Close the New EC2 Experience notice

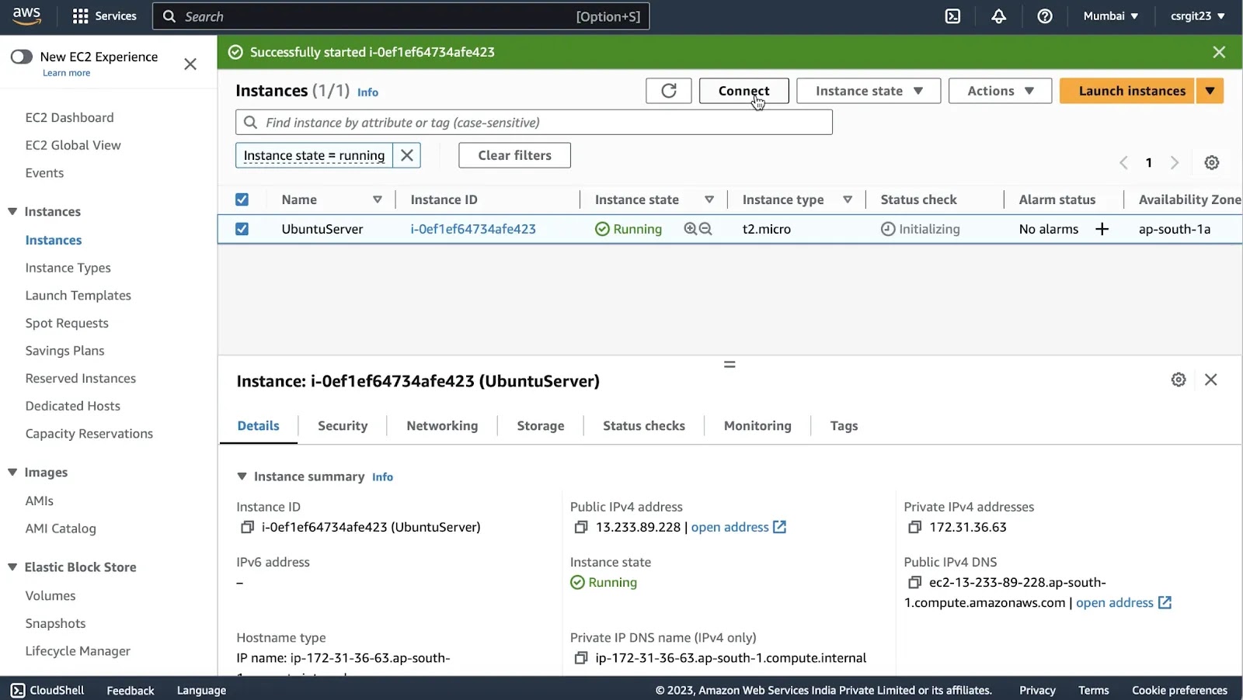(x=190, y=64)
